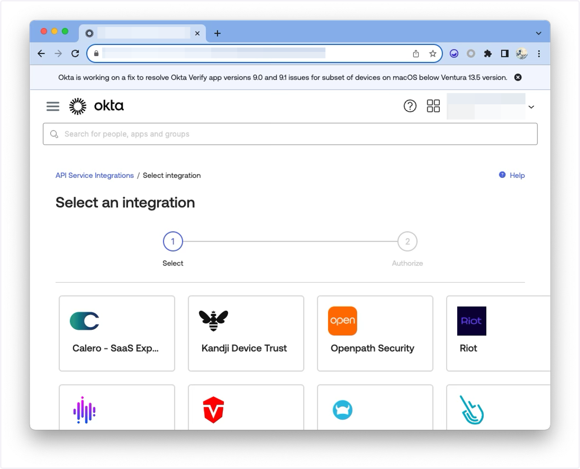This screenshot has height=469, width=580.
Task: Open the Extensions puzzle piece menu
Action: (x=488, y=54)
